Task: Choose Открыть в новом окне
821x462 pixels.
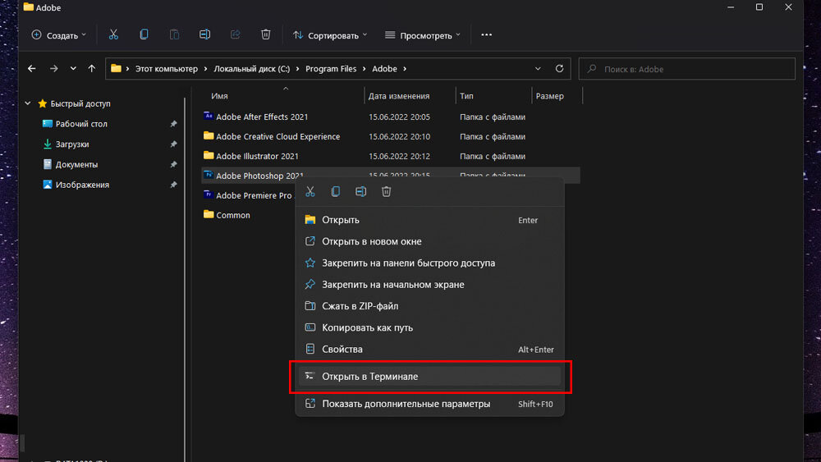Action: [x=429, y=241]
